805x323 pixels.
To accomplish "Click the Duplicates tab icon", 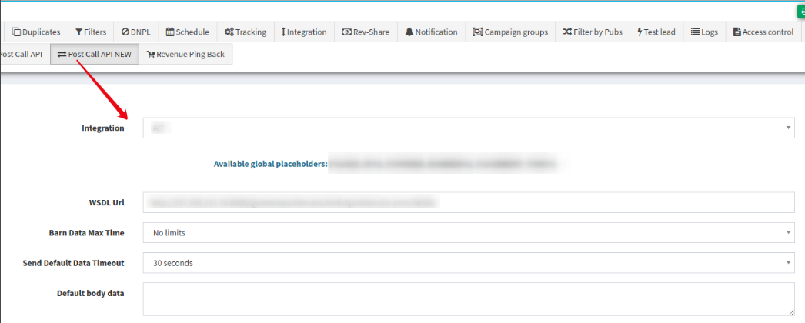I will (16, 32).
